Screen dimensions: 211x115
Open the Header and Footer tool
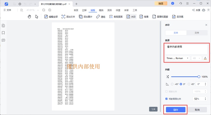pos(160,17)
